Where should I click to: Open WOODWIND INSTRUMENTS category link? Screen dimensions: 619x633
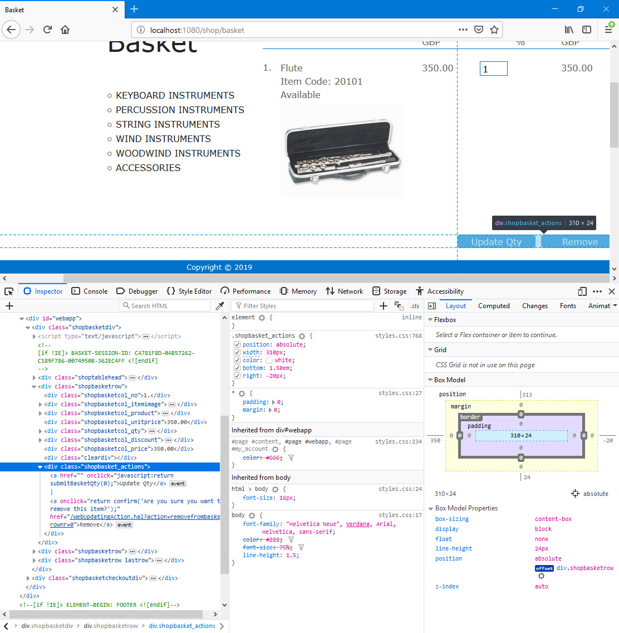click(x=178, y=153)
